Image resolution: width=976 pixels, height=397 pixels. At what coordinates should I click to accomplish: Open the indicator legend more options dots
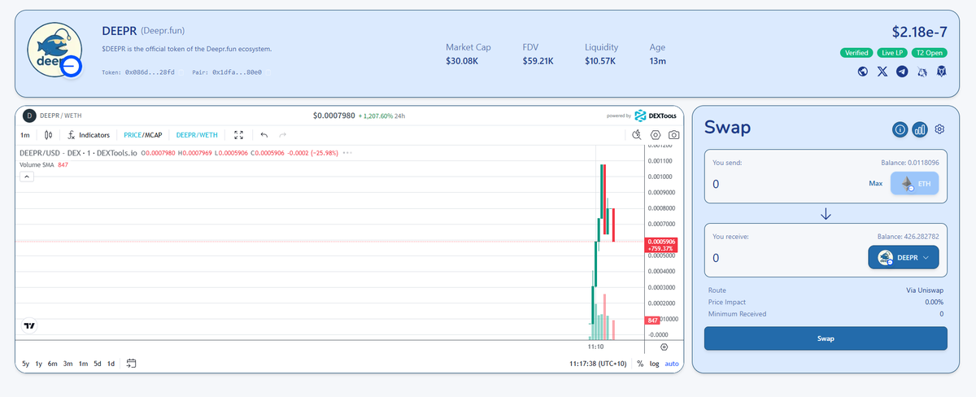point(348,153)
